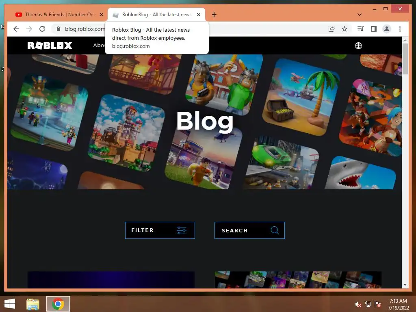Share this page using the share icon
The height and width of the screenshot is (312, 416).
click(x=331, y=29)
